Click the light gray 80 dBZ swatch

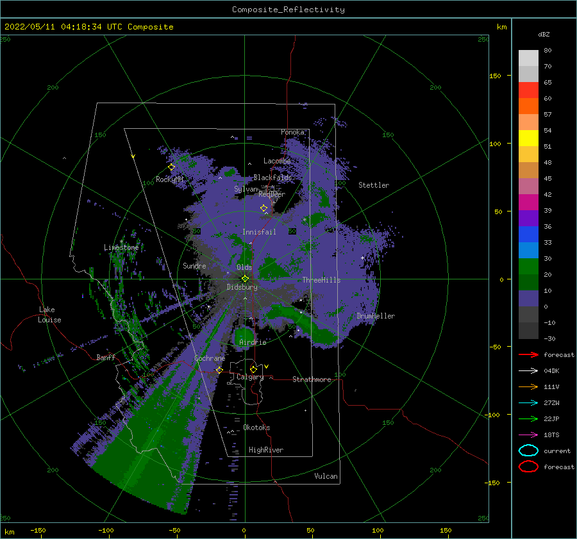pyautogui.click(x=528, y=58)
